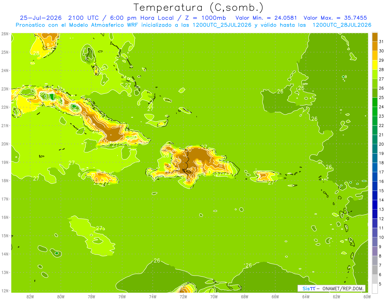Click the orange swatch between 30 and 31
The image size is (390, 301).
(375, 46)
